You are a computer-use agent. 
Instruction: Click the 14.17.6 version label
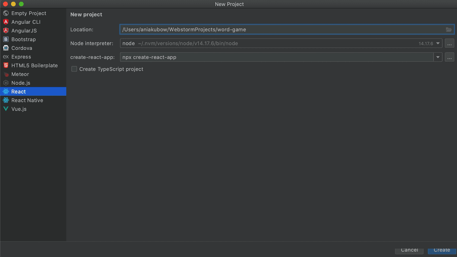pyautogui.click(x=426, y=44)
